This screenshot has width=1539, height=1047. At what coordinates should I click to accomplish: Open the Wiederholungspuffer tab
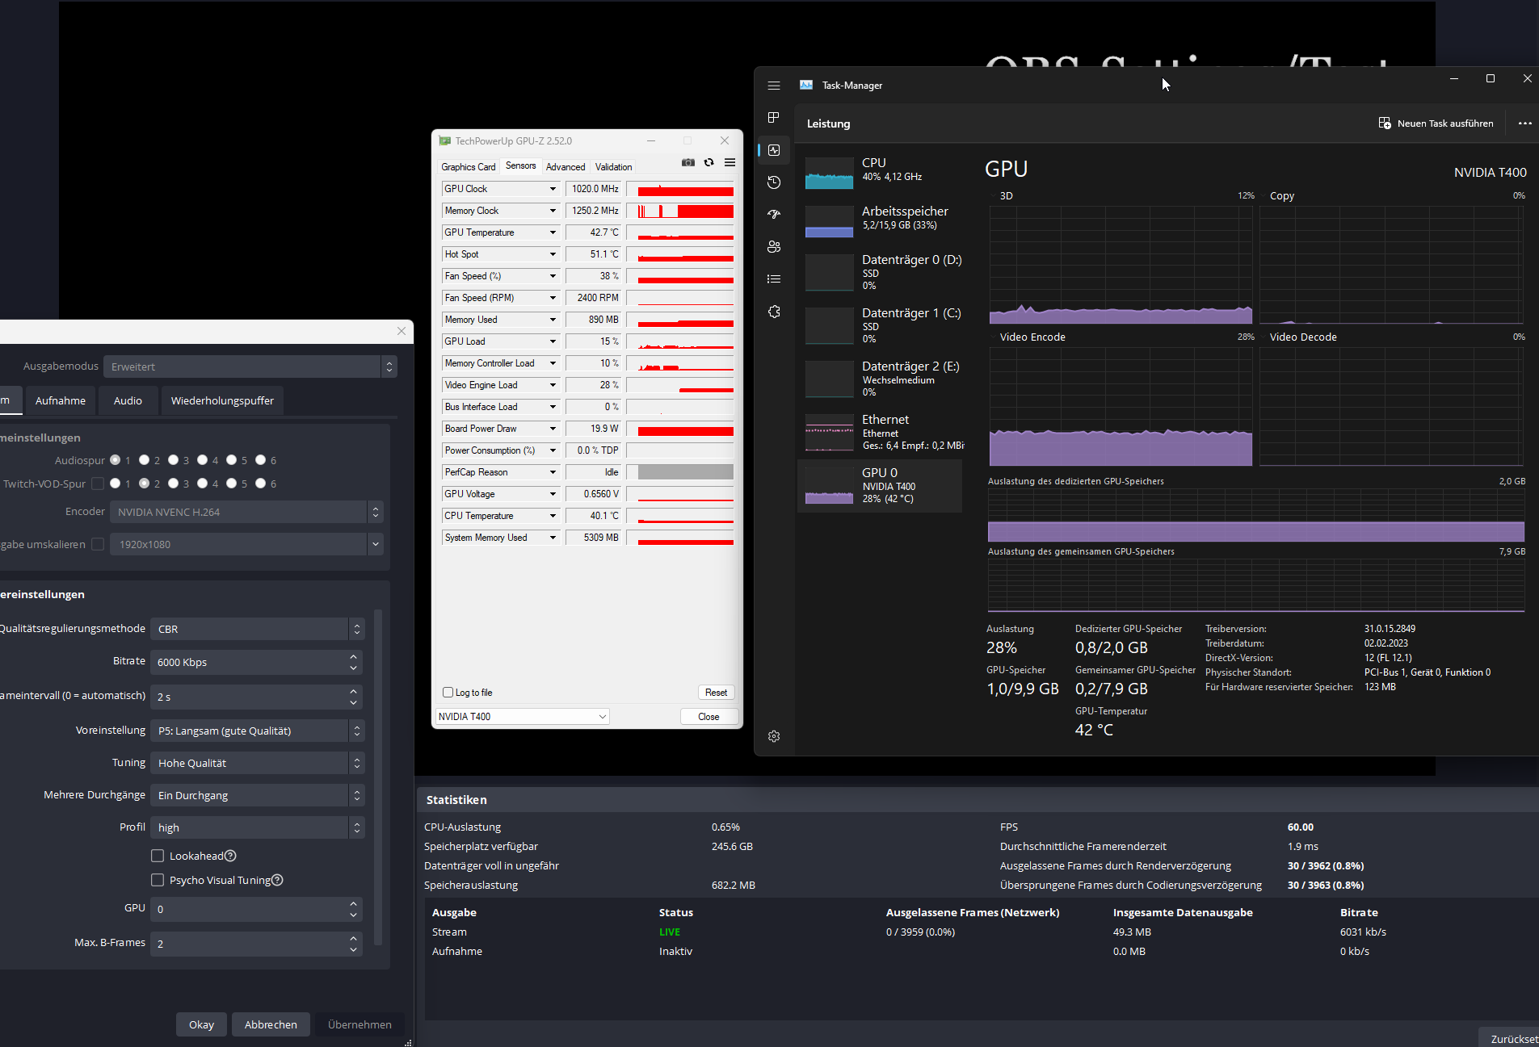222,400
